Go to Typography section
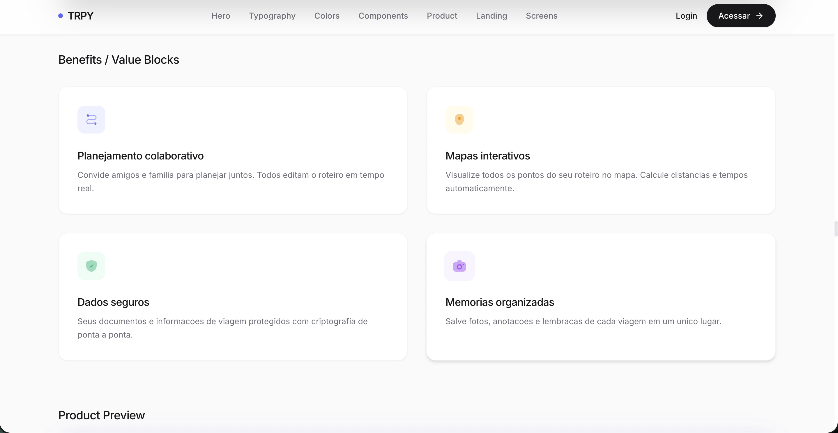Viewport: 838px width, 433px height. click(272, 16)
